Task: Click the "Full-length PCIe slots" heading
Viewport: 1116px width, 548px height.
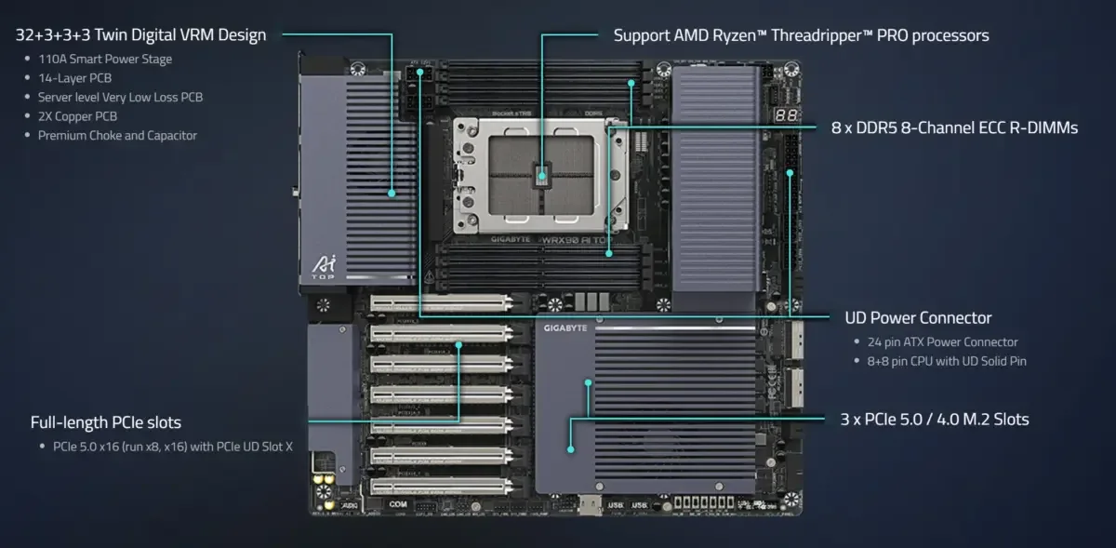Action: click(x=105, y=422)
